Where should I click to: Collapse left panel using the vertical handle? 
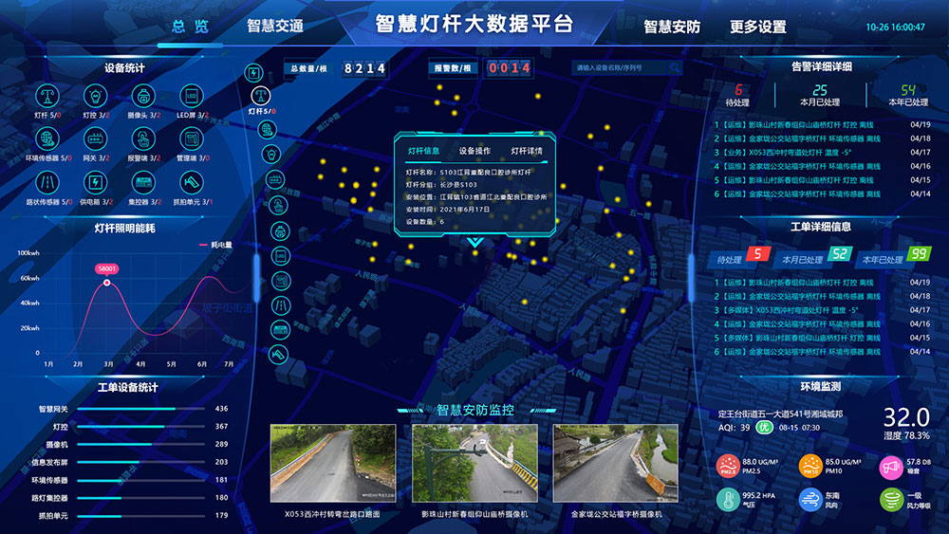(254, 270)
